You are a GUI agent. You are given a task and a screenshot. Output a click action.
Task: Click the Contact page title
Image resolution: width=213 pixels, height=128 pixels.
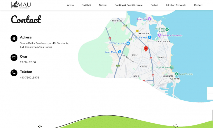click(26, 19)
